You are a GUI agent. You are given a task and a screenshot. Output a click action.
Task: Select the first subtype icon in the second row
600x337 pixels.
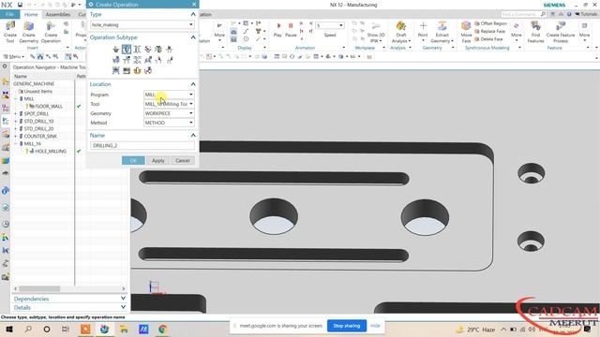tap(116, 60)
